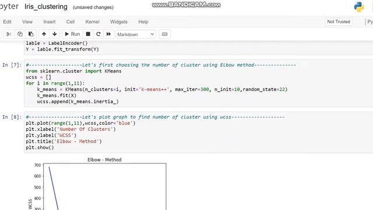Open the Widgets menu
Screen dimensions: 373x210
click(119, 22)
